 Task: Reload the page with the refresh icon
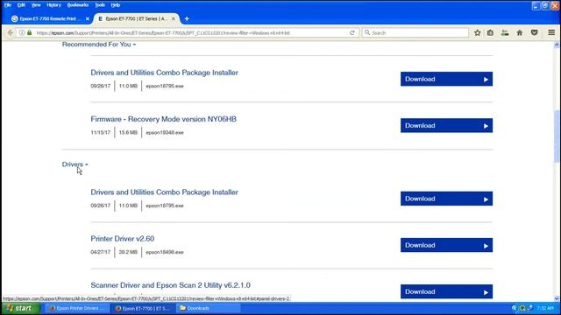pos(352,32)
